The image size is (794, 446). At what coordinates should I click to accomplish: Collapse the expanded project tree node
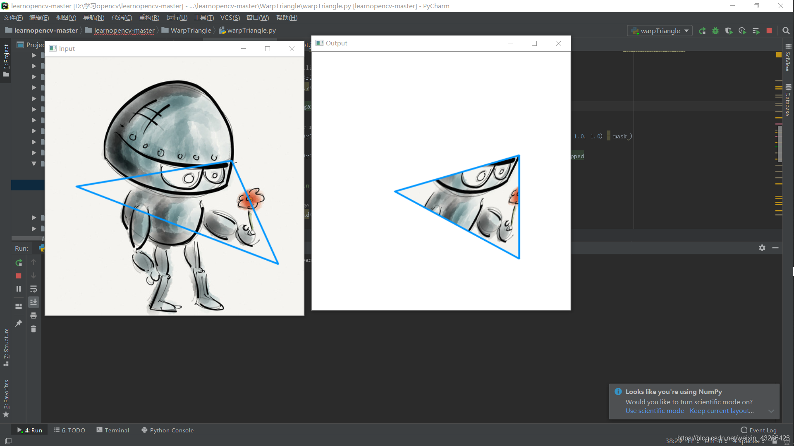(x=34, y=164)
